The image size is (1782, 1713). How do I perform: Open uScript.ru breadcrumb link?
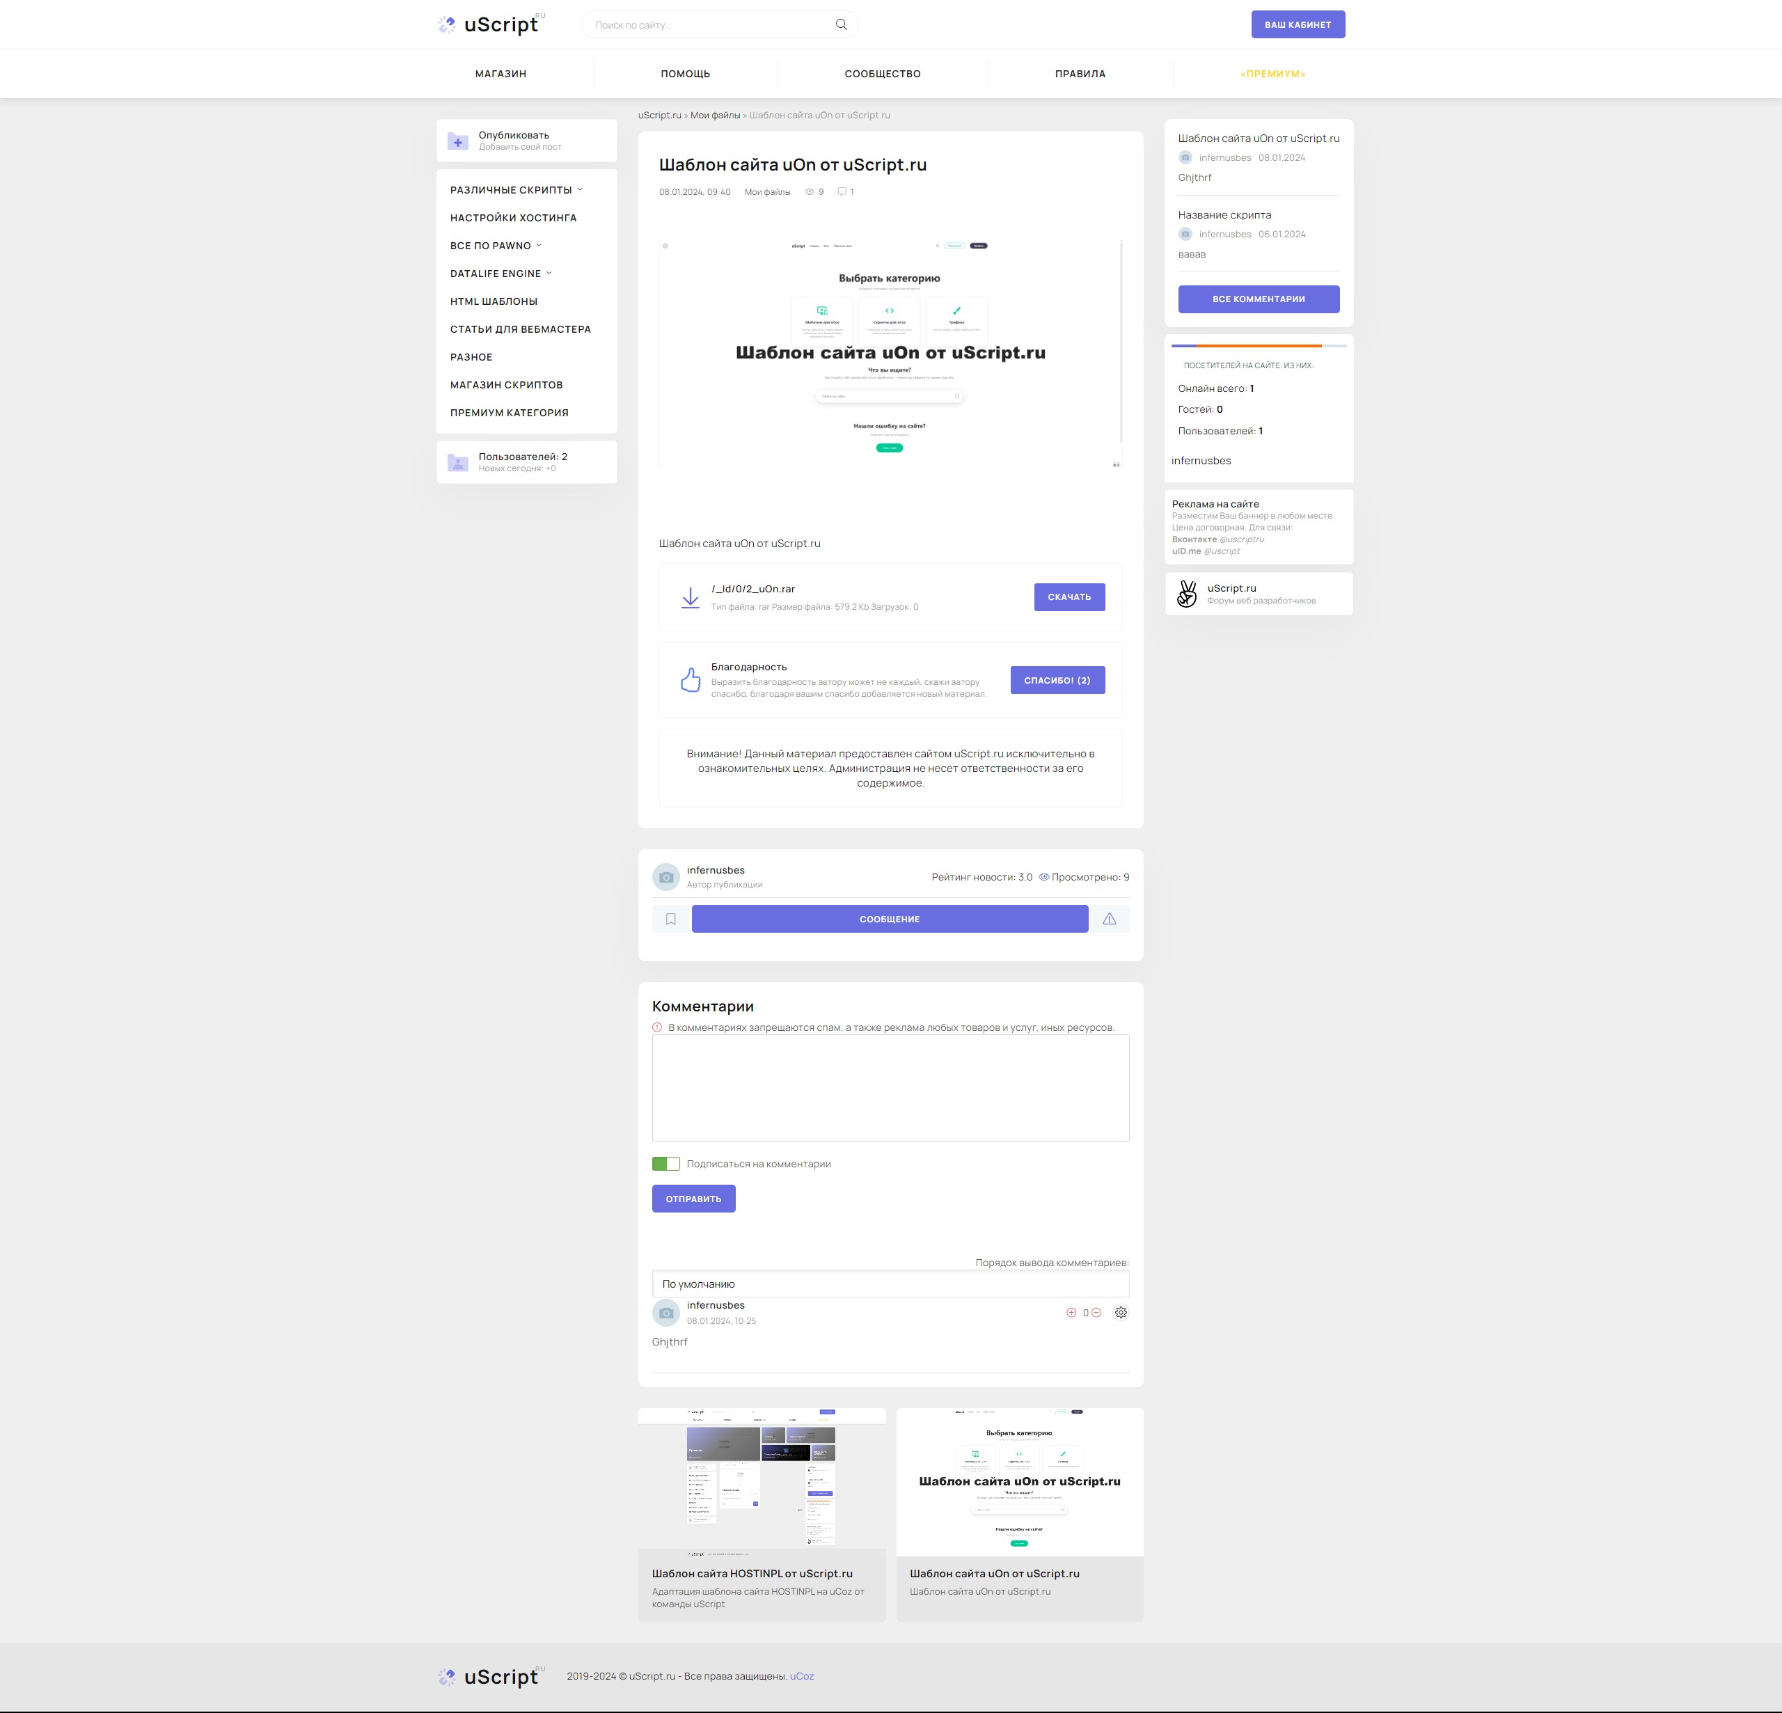point(659,116)
